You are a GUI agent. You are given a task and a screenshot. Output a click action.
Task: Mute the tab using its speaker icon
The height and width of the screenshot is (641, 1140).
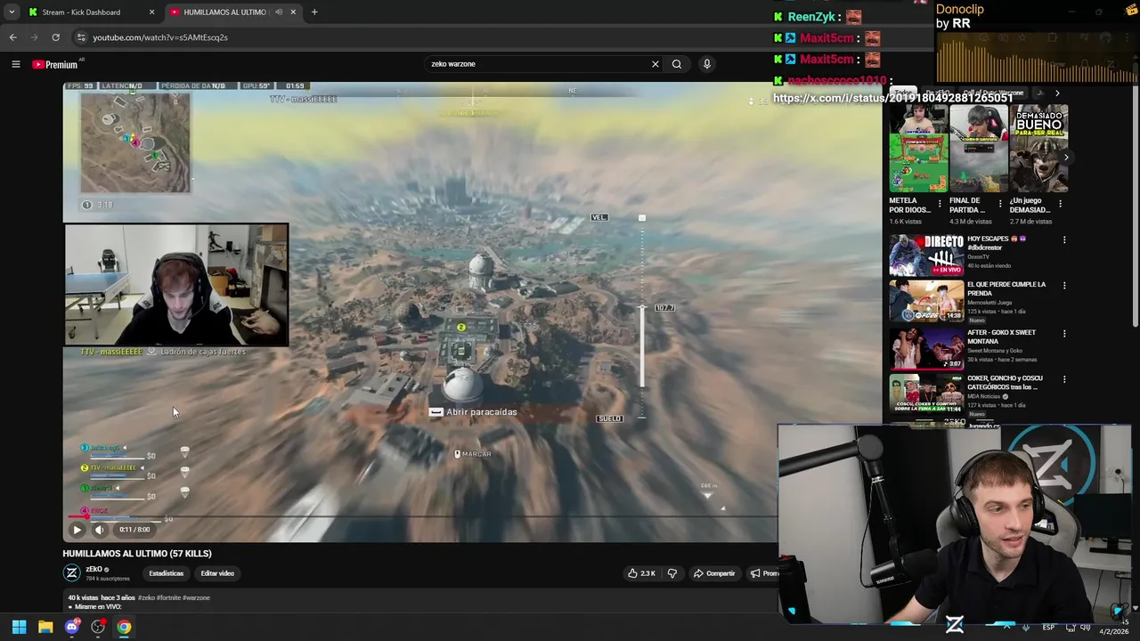[x=279, y=12]
